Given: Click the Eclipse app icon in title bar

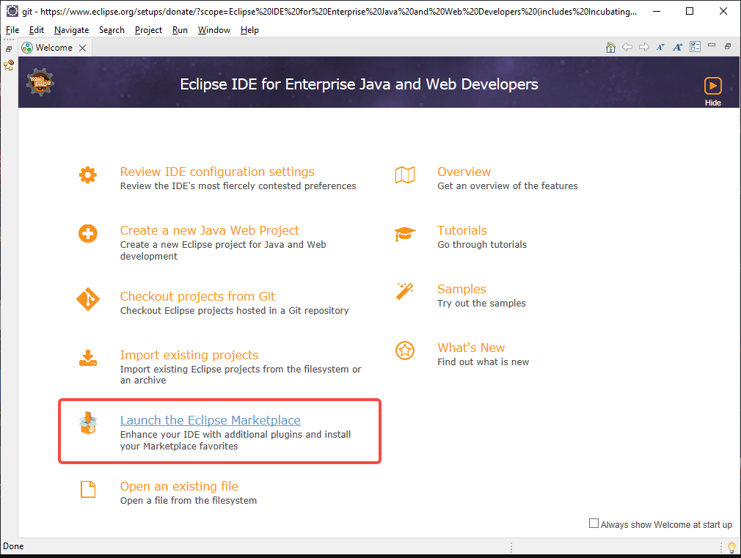Looking at the screenshot, I should click(12, 11).
